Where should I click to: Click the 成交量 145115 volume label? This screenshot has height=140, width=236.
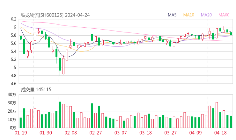36,90
